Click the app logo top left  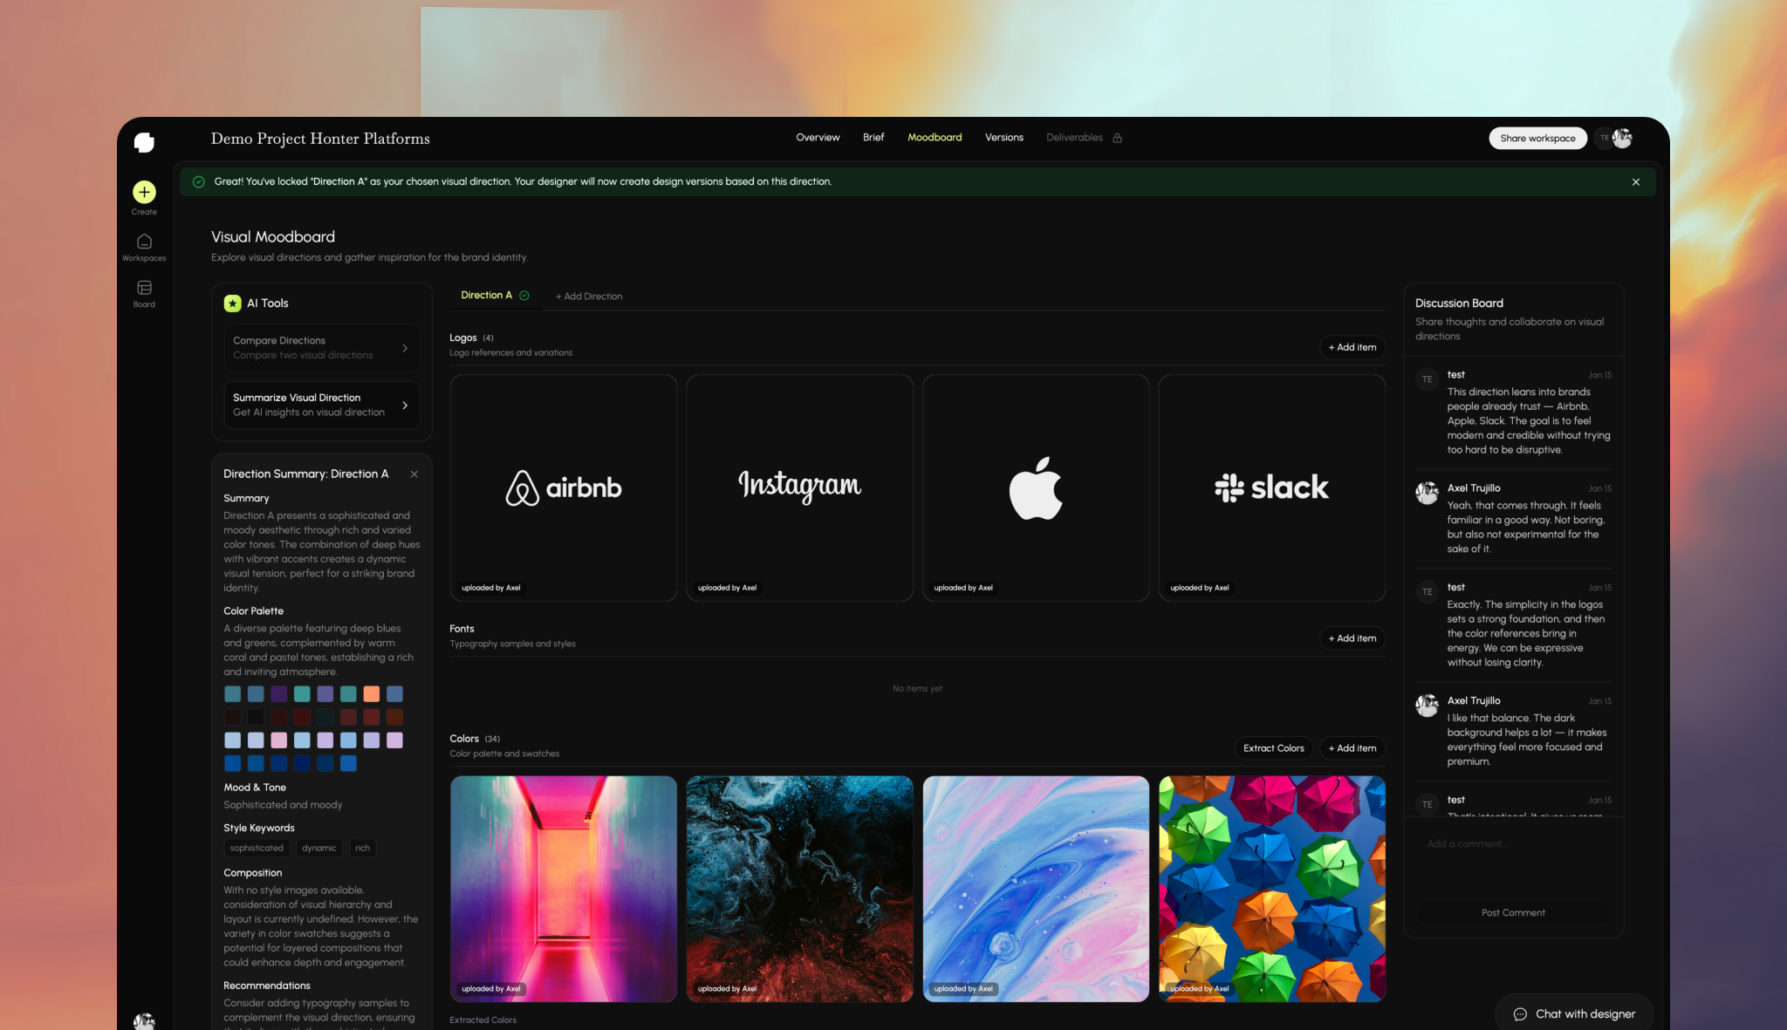(145, 141)
